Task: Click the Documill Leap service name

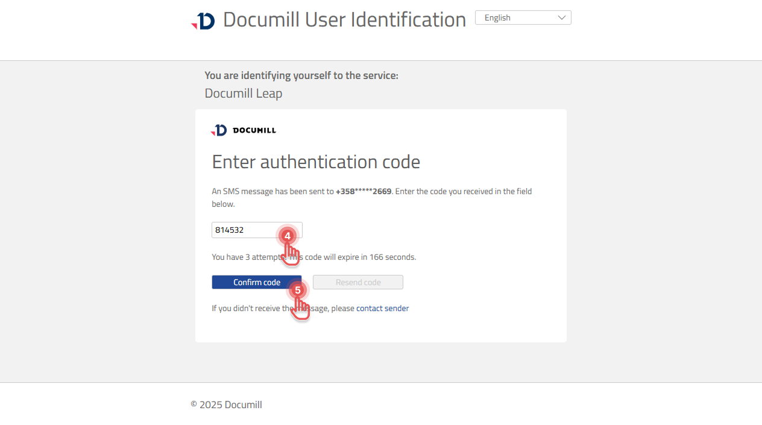Action: coord(243,93)
